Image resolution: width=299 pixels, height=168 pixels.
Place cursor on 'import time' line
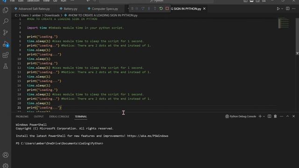[37, 28]
